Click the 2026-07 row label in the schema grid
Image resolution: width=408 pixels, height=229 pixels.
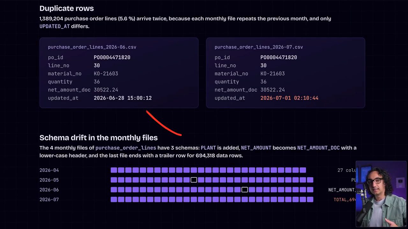[x=49, y=200]
